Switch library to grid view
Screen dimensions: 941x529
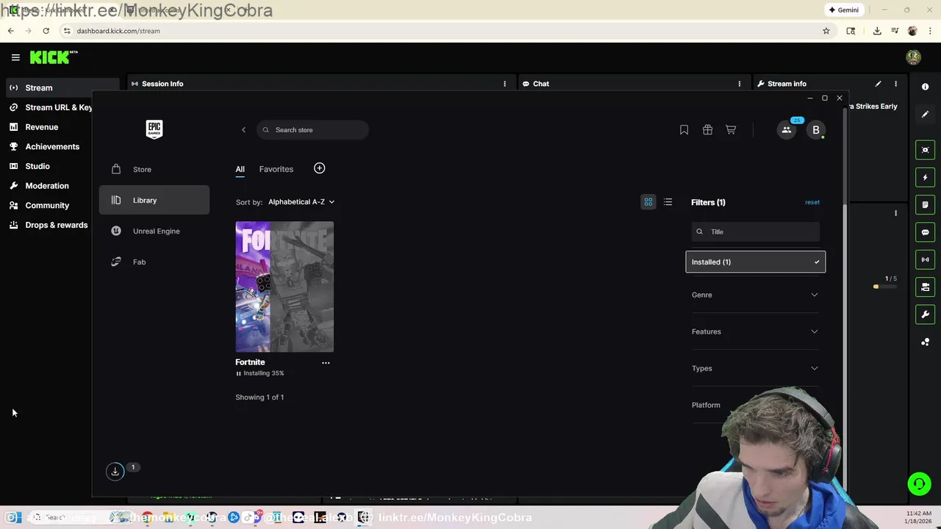648,202
